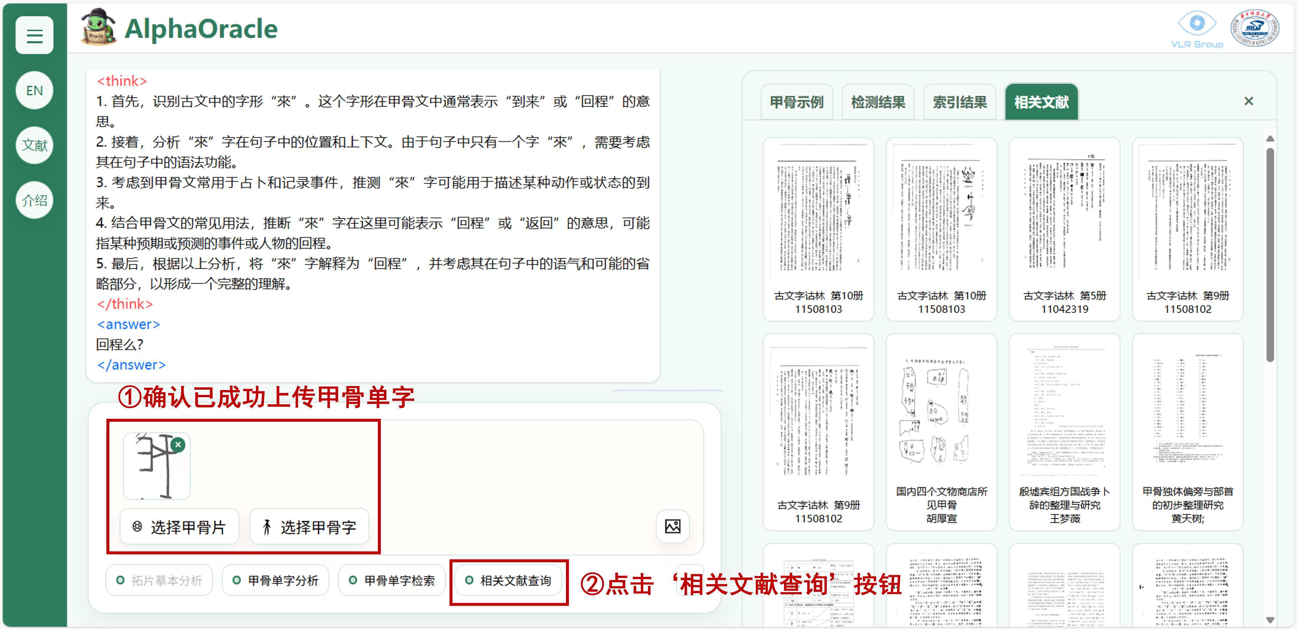Choose the 相关文献查询 option
The height and width of the screenshot is (629, 1297).
508,581
